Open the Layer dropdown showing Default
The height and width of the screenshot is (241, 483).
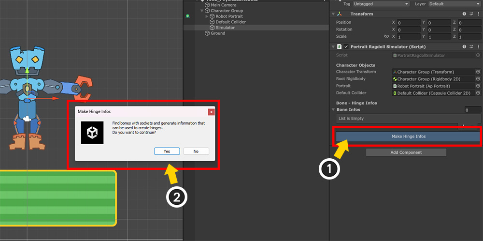454,4
